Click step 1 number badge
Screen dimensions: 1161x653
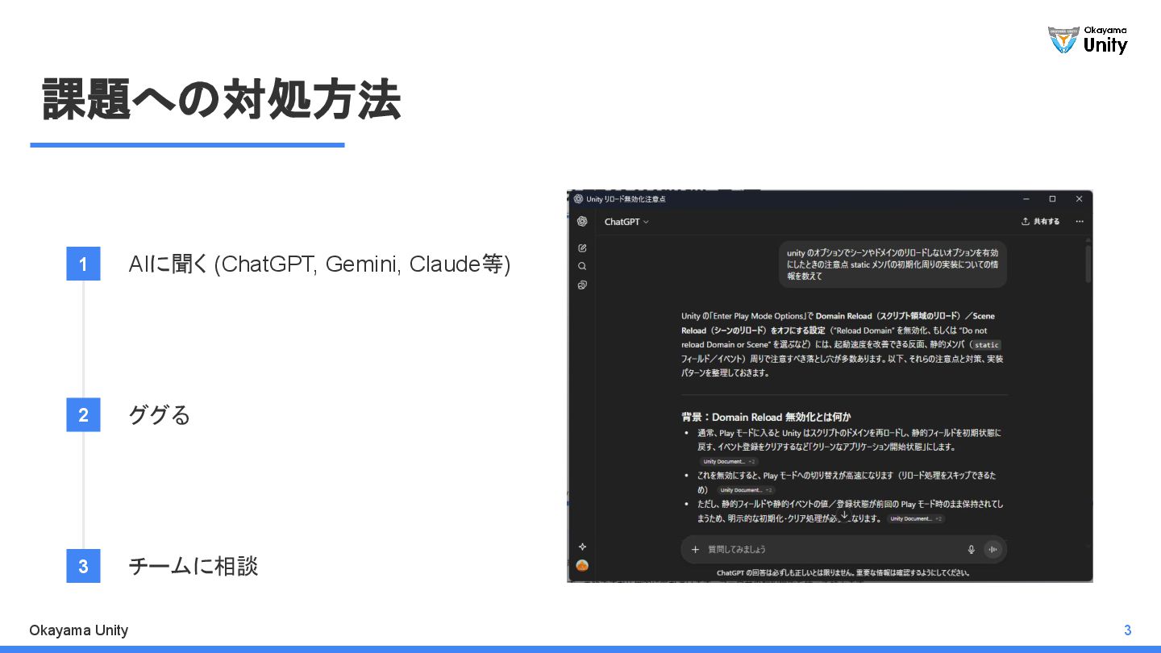pyautogui.click(x=83, y=264)
